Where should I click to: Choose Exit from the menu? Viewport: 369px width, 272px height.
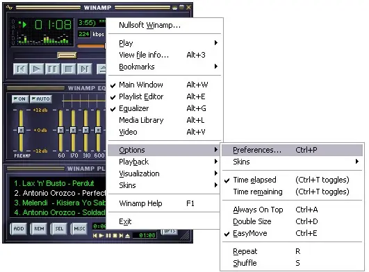coord(164,221)
